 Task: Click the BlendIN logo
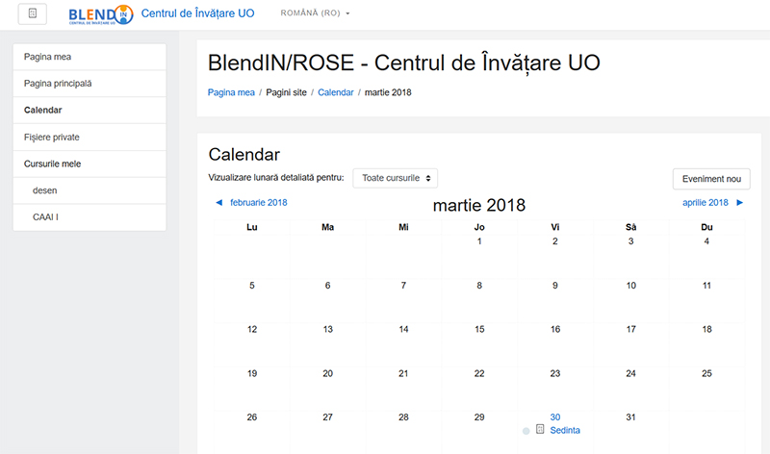pyautogui.click(x=101, y=14)
